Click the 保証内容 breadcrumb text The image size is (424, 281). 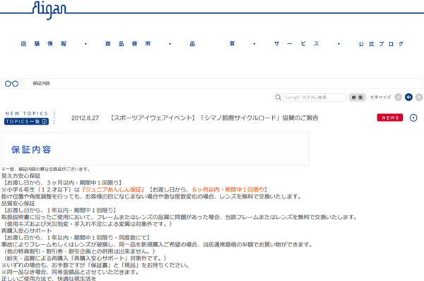tap(42, 84)
